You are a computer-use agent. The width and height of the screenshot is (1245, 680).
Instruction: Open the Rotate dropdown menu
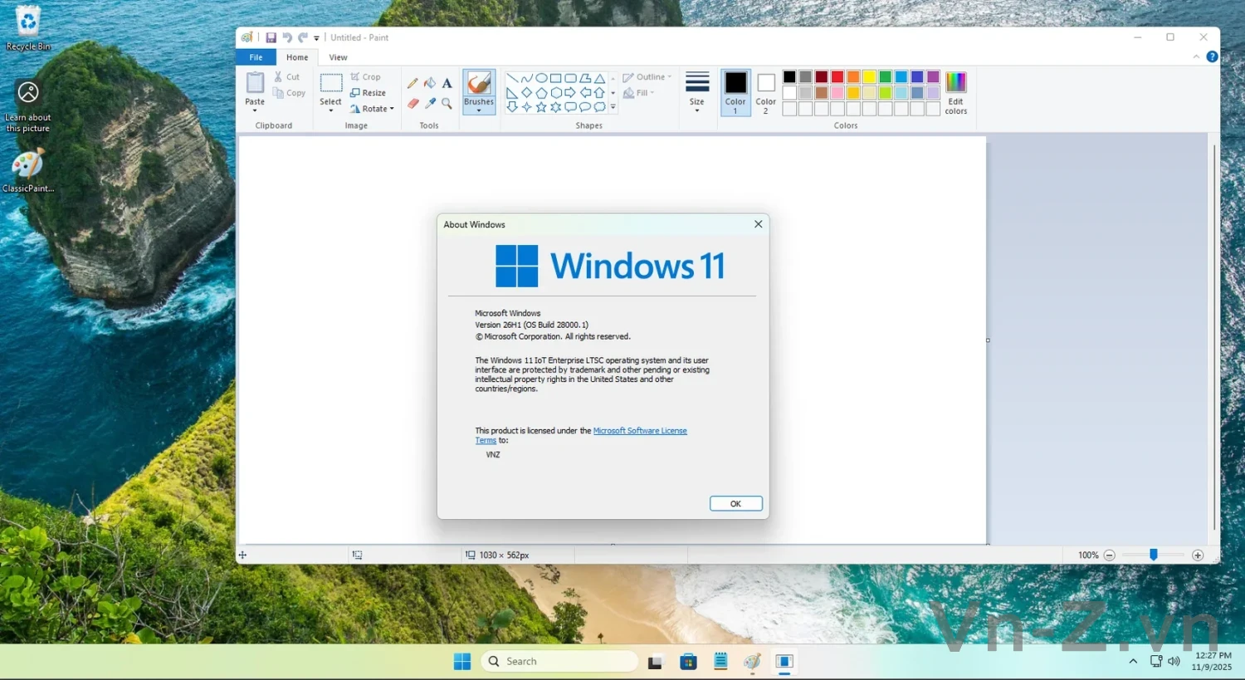pyautogui.click(x=372, y=109)
